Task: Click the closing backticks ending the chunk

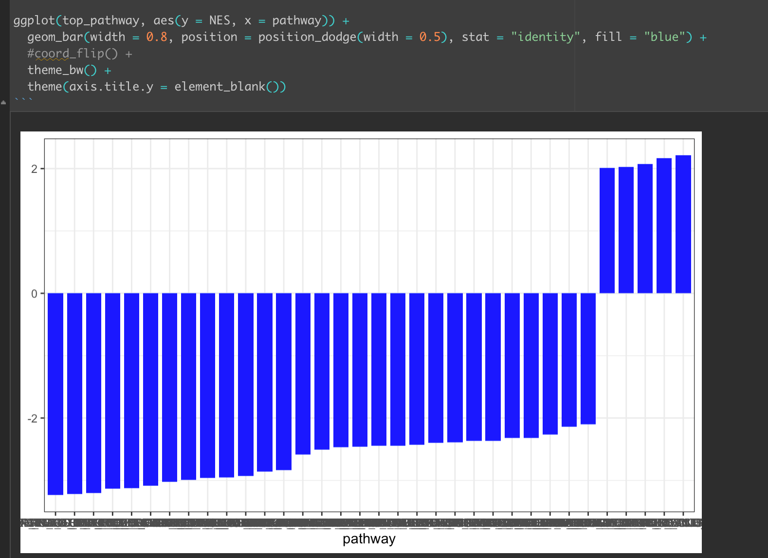Action: (23, 99)
